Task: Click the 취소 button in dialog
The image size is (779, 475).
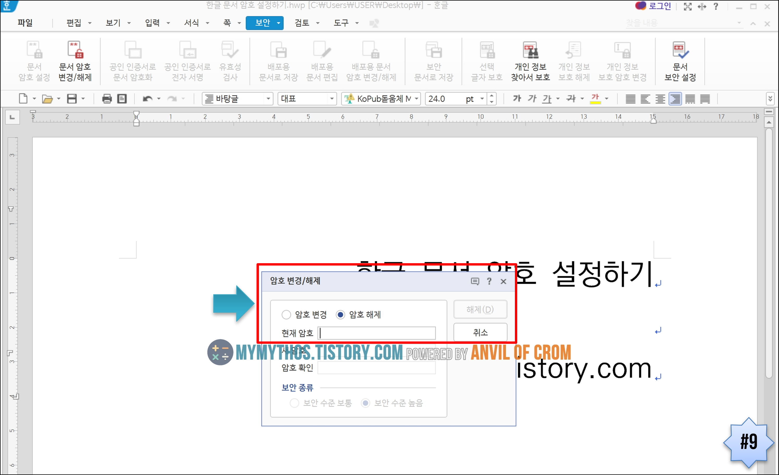Action: [x=480, y=332]
